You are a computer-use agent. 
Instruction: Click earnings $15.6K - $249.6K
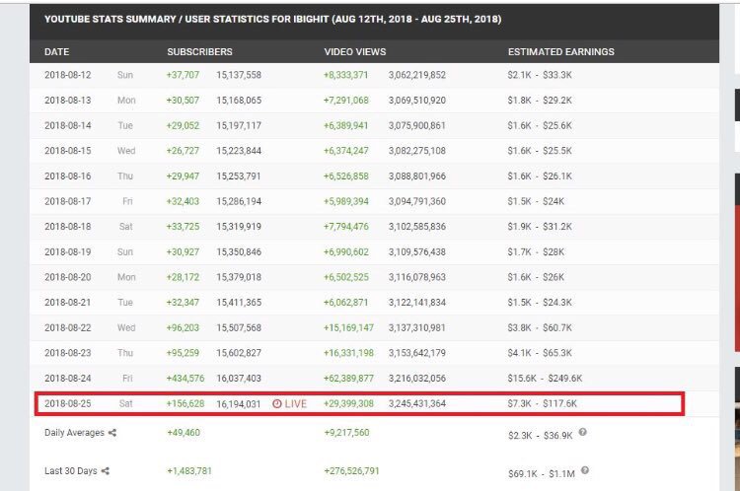(x=545, y=379)
